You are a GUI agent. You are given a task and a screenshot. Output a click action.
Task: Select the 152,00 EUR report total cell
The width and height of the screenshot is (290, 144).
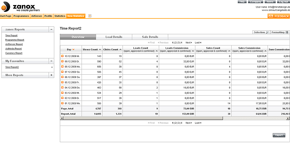(x=177, y=114)
